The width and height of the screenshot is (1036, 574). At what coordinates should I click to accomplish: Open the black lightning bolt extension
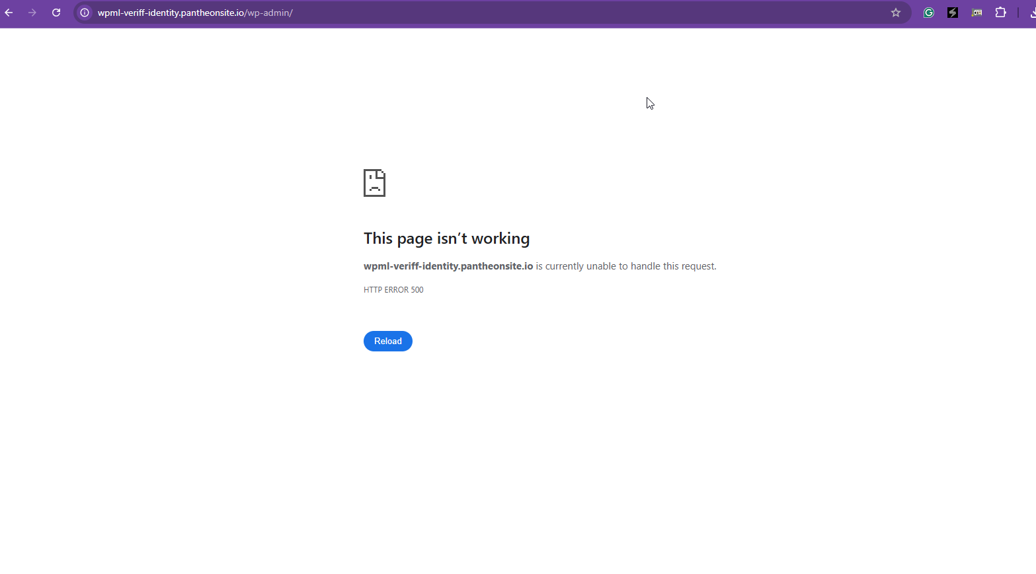[953, 13]
